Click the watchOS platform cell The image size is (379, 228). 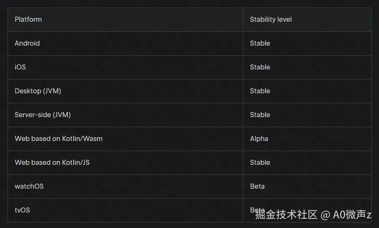(x=29, y=186)
